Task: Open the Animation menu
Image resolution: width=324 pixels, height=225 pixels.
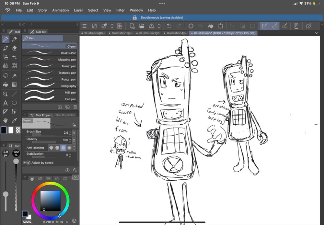Action: point(60,10)
